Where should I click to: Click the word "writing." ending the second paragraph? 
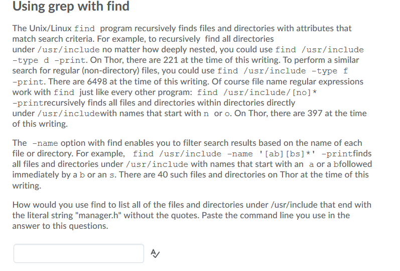(27, 186)
